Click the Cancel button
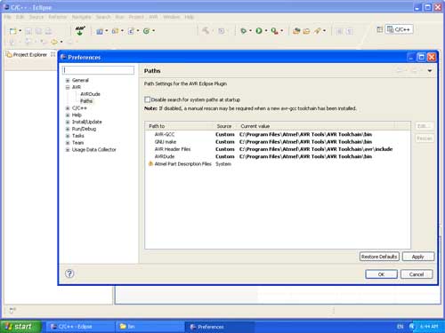This screenshot has width=445, height=333. (x=417, y=274)
